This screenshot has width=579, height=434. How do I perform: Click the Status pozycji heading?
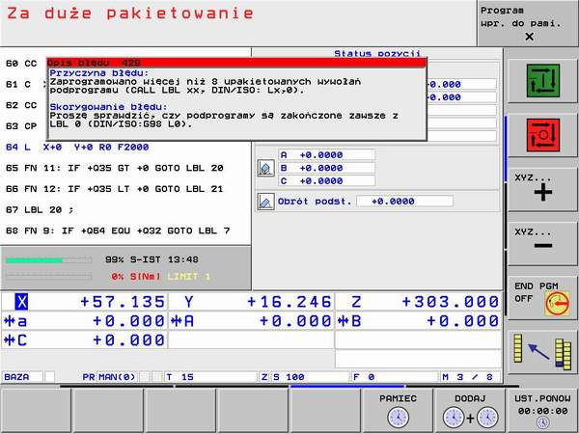point(377,53)
